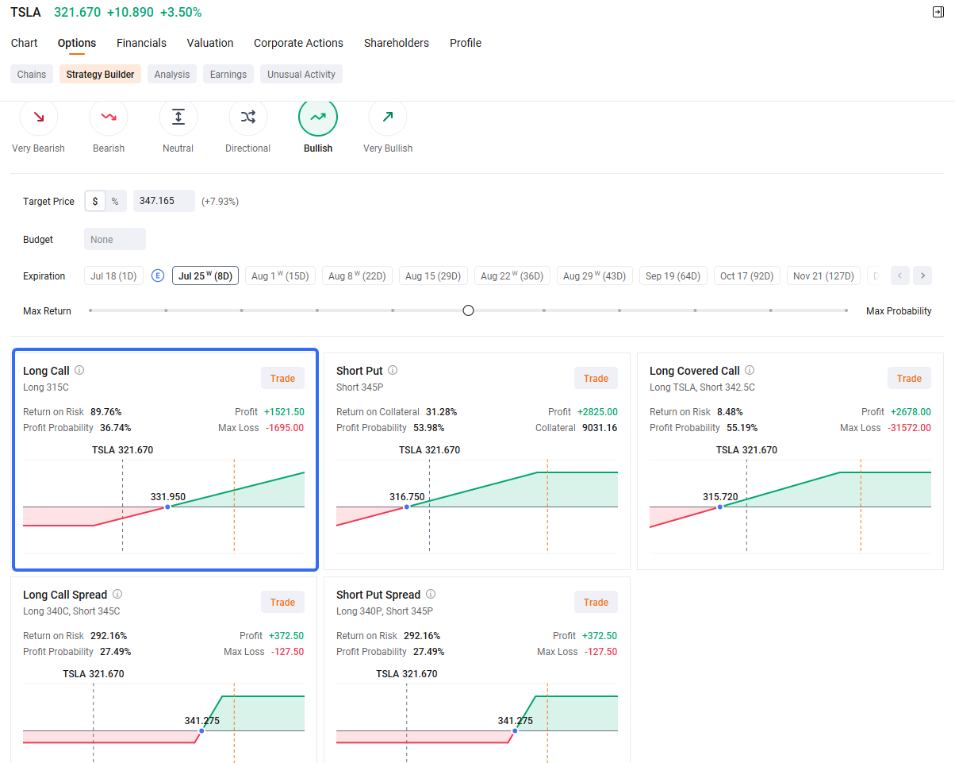The image size is (955, 763).
Task: Open info icon next to Long Covered Call
Action: click(x=750, y=370)
